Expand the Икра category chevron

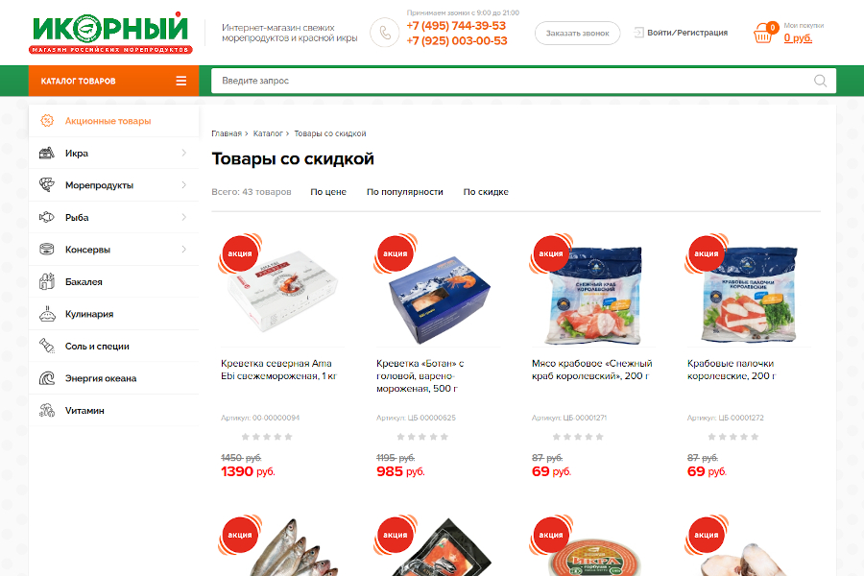click(x=184, y=153)
